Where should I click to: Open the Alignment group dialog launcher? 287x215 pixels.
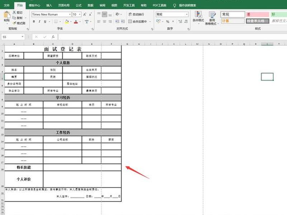click(x=152, y=29)
